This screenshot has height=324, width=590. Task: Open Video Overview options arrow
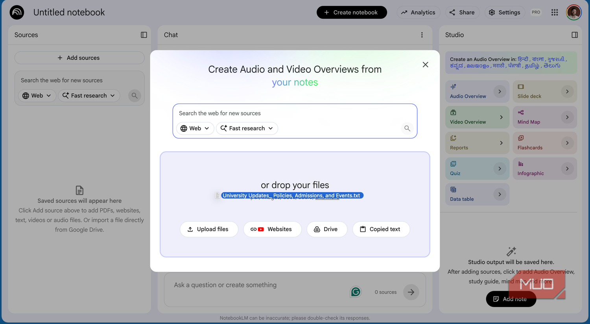(x=501, y=117)
